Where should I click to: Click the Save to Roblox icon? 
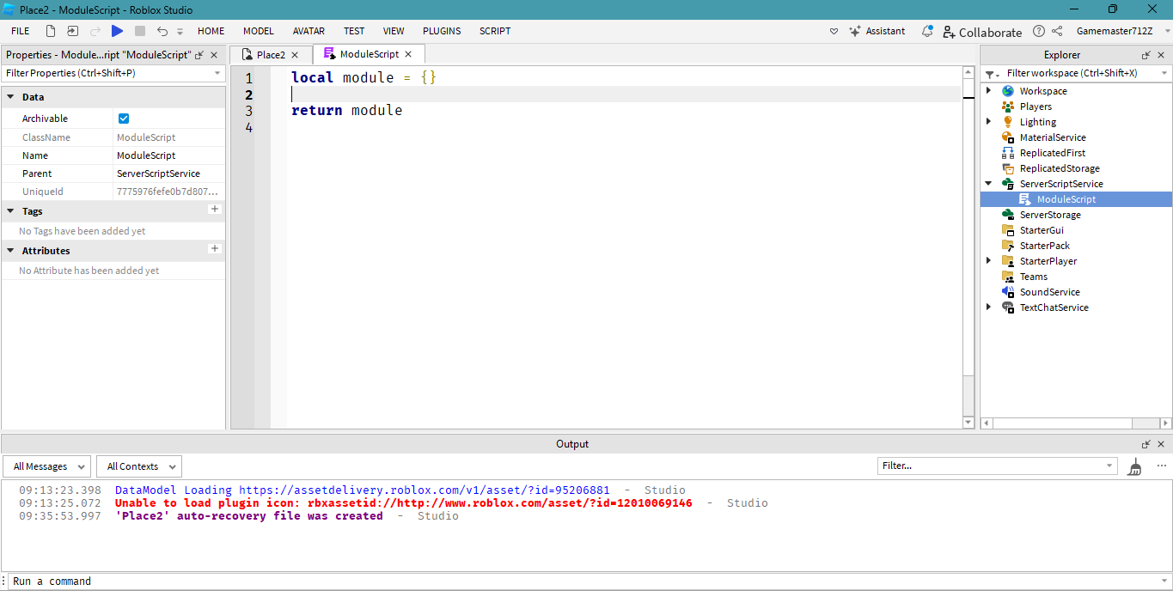pos(72,30)
